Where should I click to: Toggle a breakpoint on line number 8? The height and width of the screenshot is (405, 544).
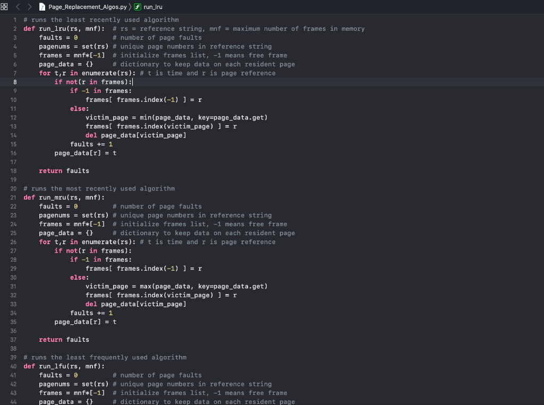coord(15,82)
